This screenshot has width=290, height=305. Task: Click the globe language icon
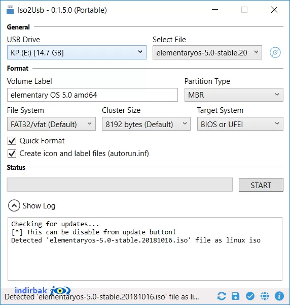(x=265, y=296)
